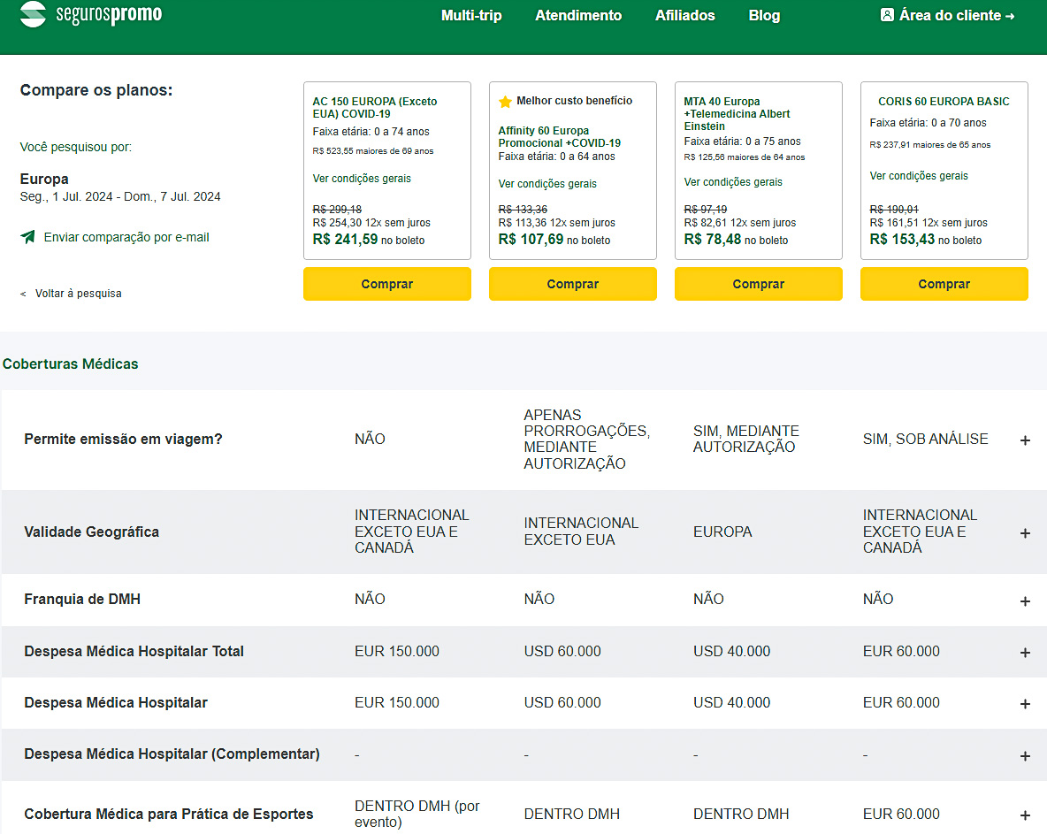1047x834 pixels.
Task: Click the CORIS 60 EUROPA BASIC title
Action: coord(944,102)
